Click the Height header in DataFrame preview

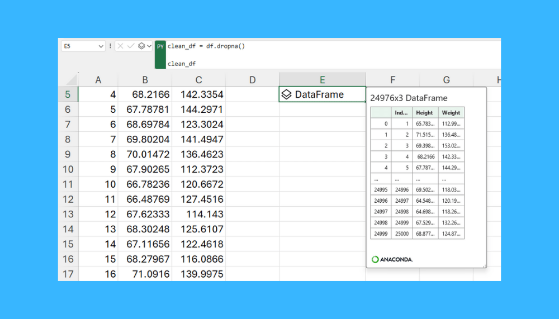425,113
